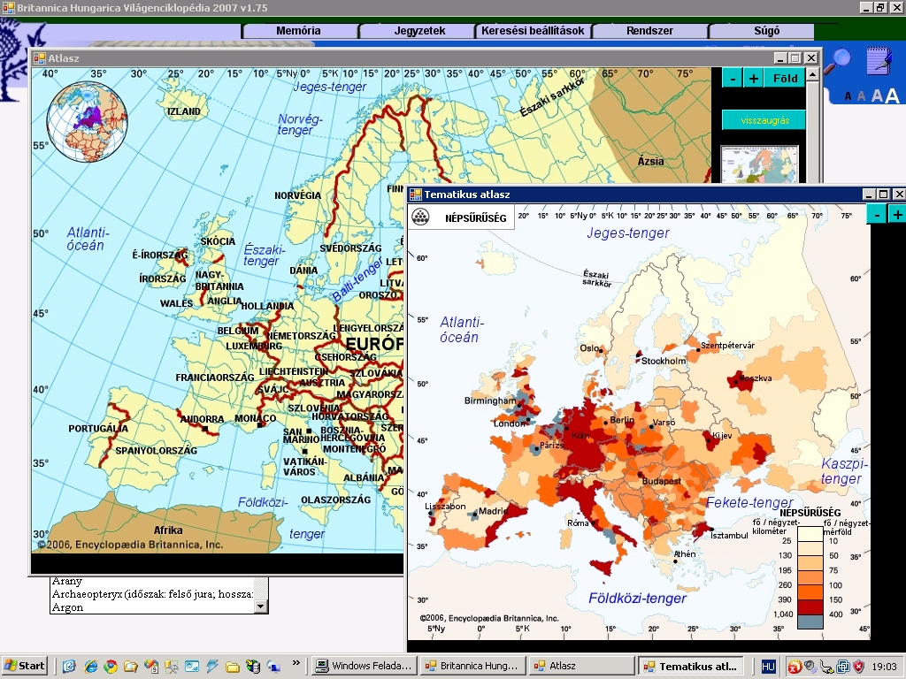Click Budapest on the thematic map
This screenshot has height=679, width=906.
[x=662, y=481]
